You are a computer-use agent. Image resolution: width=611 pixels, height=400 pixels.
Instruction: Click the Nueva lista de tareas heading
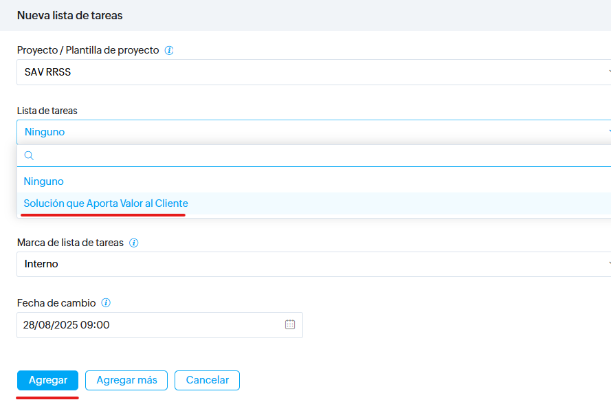70,14
